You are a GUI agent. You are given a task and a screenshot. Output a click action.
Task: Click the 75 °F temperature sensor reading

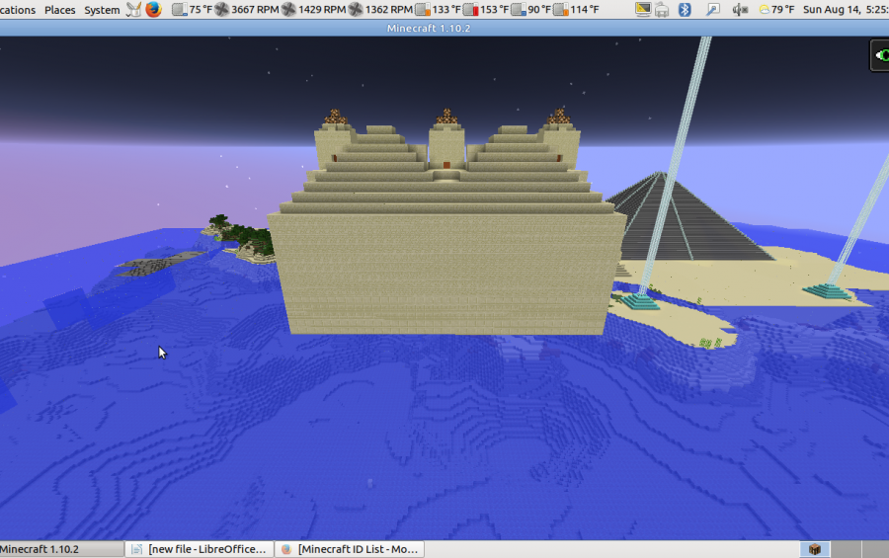point(193,9)
